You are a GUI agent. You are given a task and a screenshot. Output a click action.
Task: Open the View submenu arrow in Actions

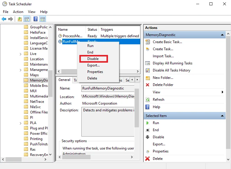coord(222,92)
